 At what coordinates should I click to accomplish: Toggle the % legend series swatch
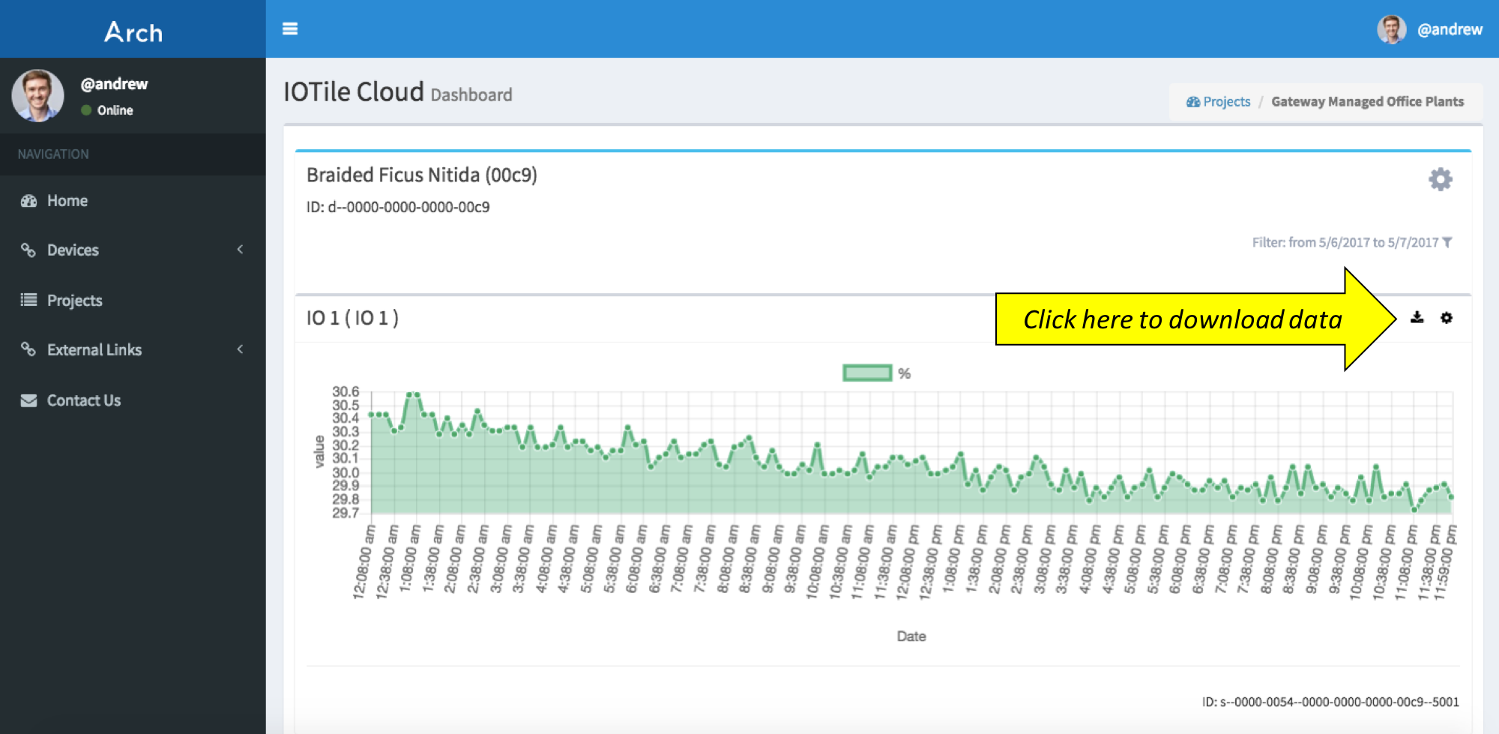tap(867, 373)
